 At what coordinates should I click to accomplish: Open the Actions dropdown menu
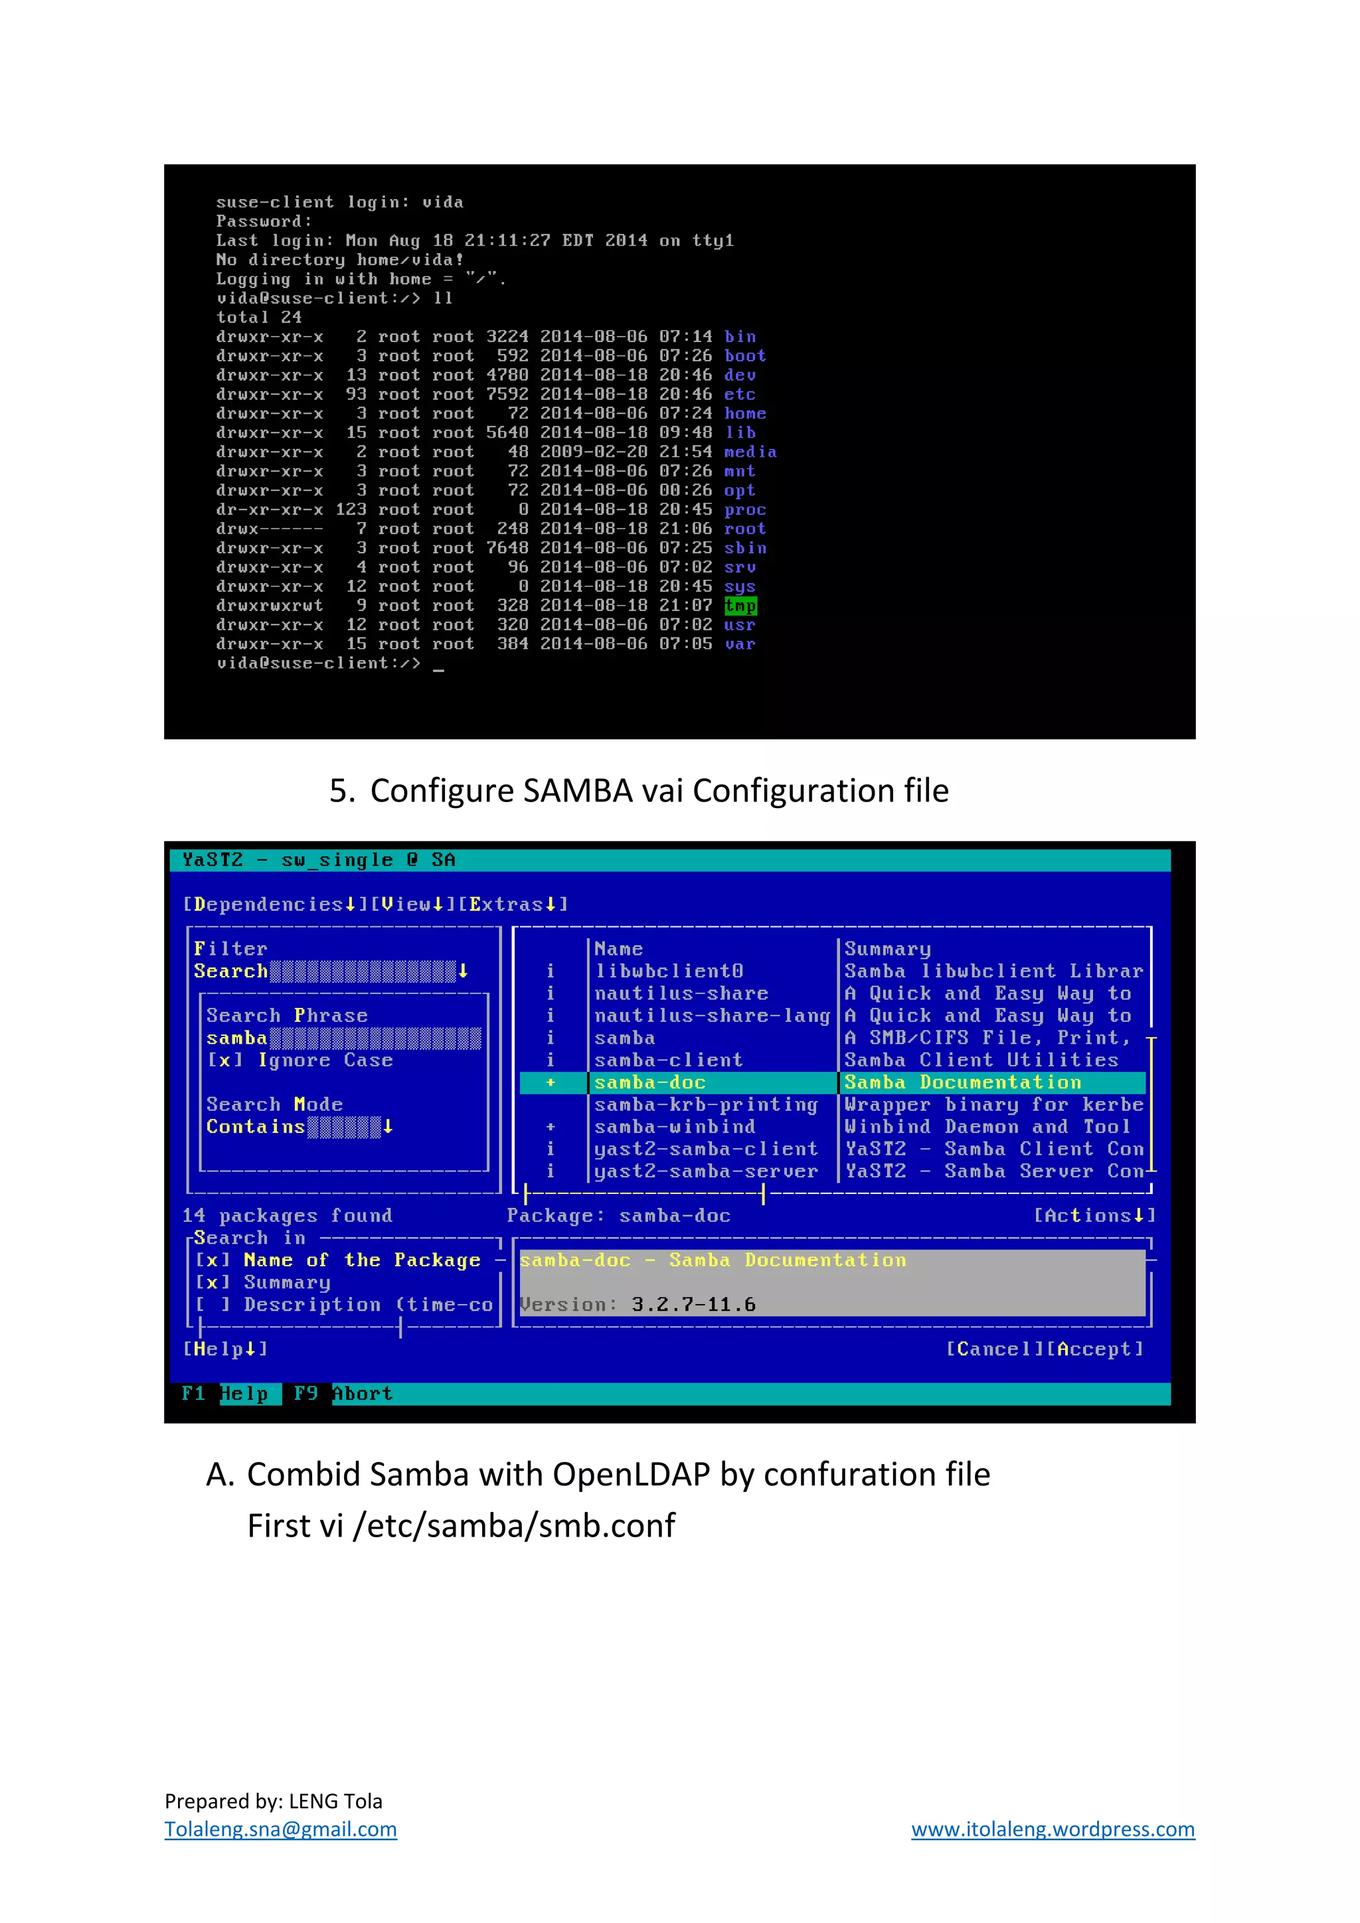1094,1216
